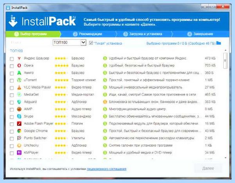Click the AIMP app icon

click(x=19, y=109)
